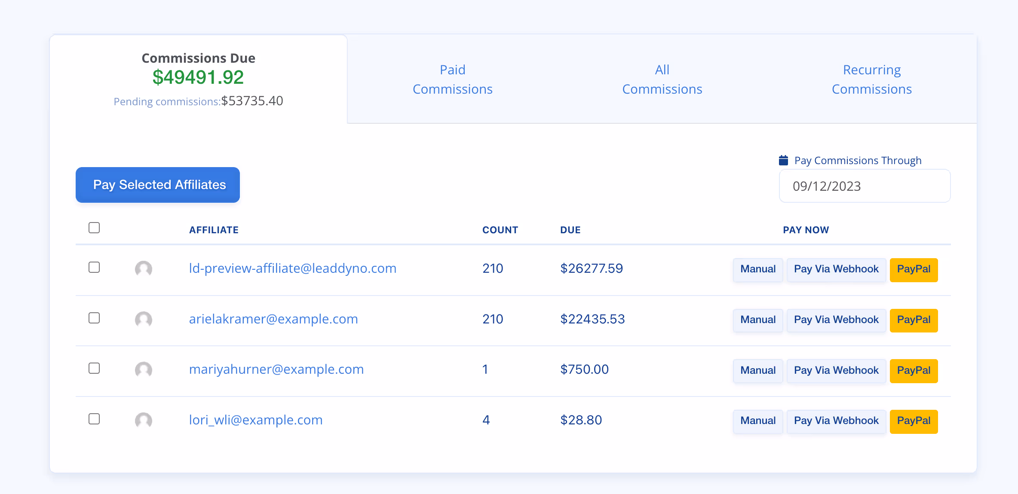This screenshot has width=1018, height=494.
Task: Click avatar icon for ld-preview-affiliate@leaddyno.com
Action: click(144, 269)
